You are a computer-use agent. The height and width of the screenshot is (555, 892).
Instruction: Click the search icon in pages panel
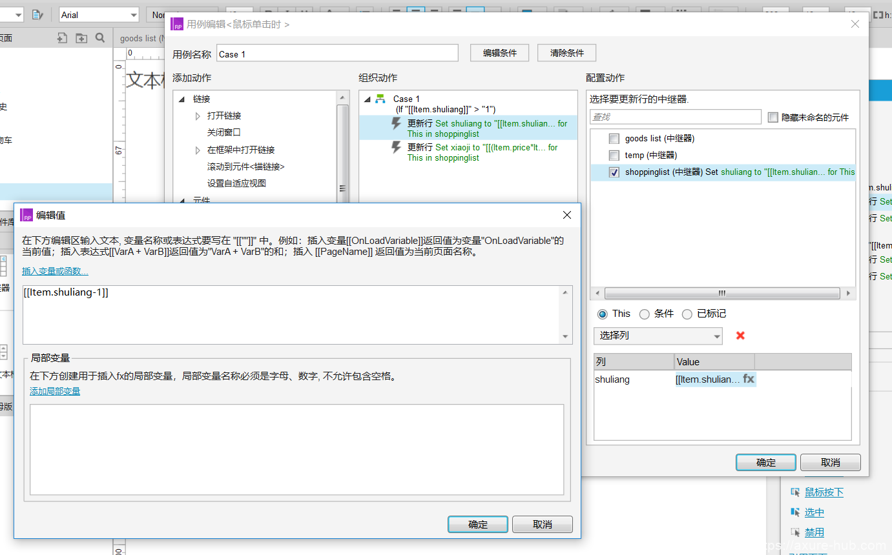click(100, 38)
